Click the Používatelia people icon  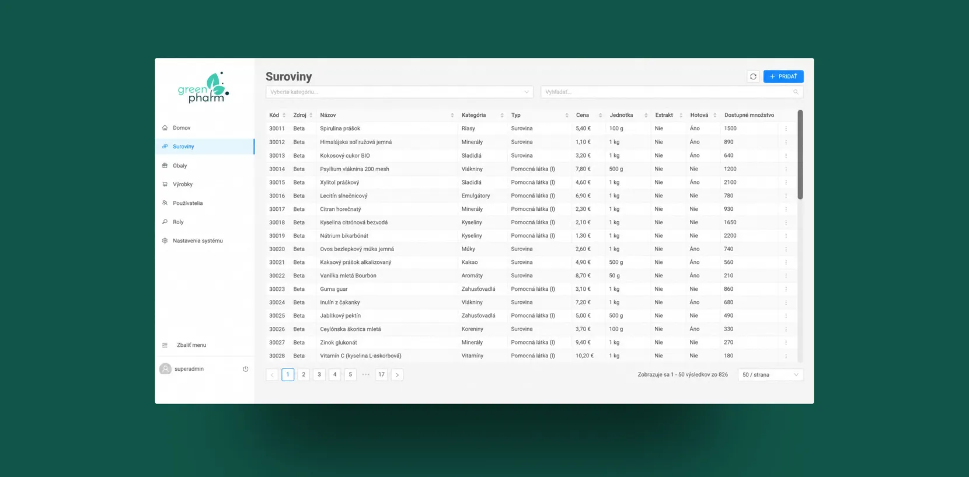(x=165, y=203)
